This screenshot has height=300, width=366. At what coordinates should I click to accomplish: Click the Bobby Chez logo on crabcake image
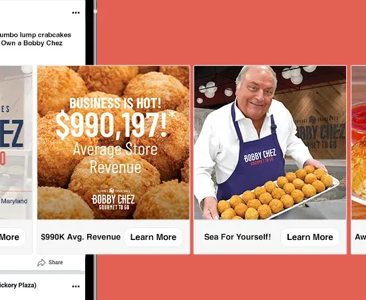point(113,199)
